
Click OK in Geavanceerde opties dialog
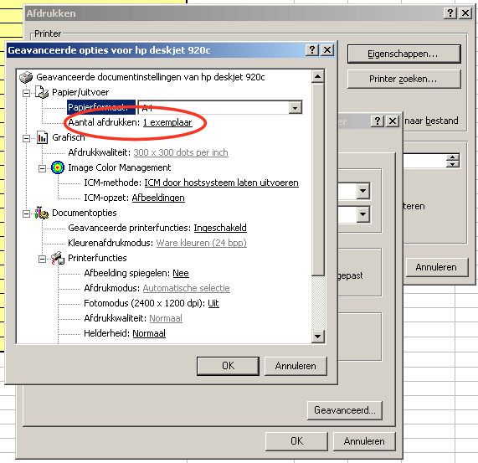(x=228, y=366)
